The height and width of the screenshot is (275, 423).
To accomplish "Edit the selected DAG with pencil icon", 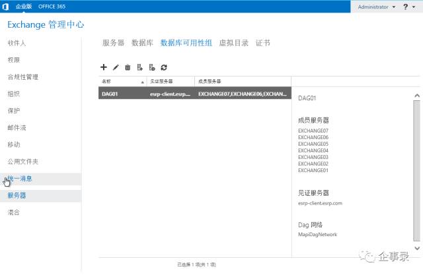I will pyautogui.click(x=116, y=67).
